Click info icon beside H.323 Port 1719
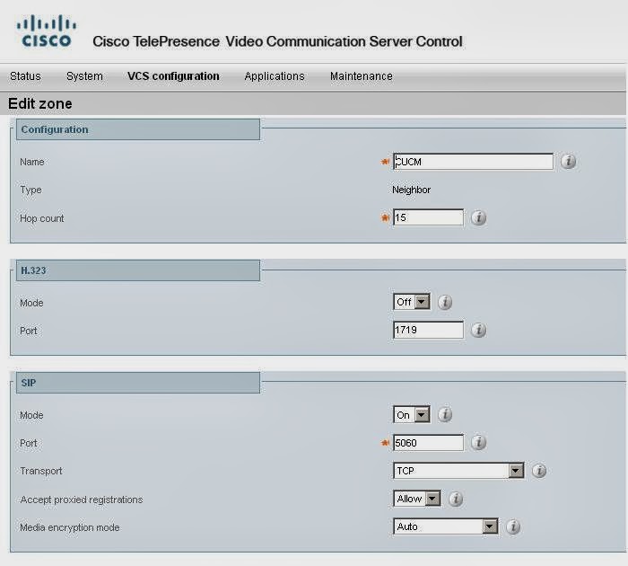The height and width of the screenshot is (566, 628). 478,330
